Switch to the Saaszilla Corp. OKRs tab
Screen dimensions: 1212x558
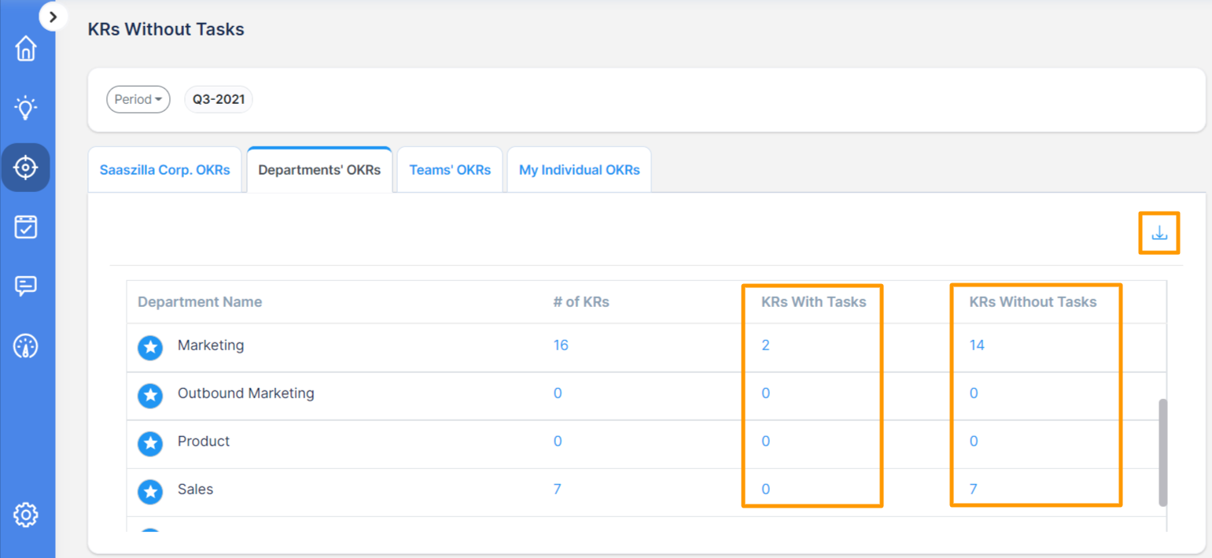click(165, 169)
